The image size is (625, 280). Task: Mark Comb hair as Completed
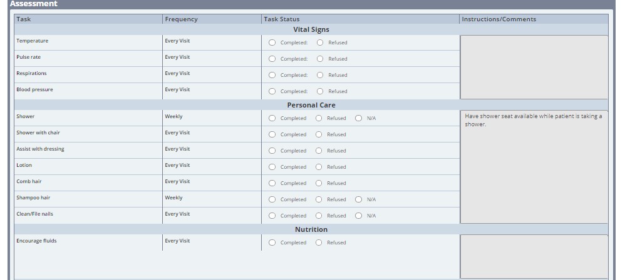272,183
